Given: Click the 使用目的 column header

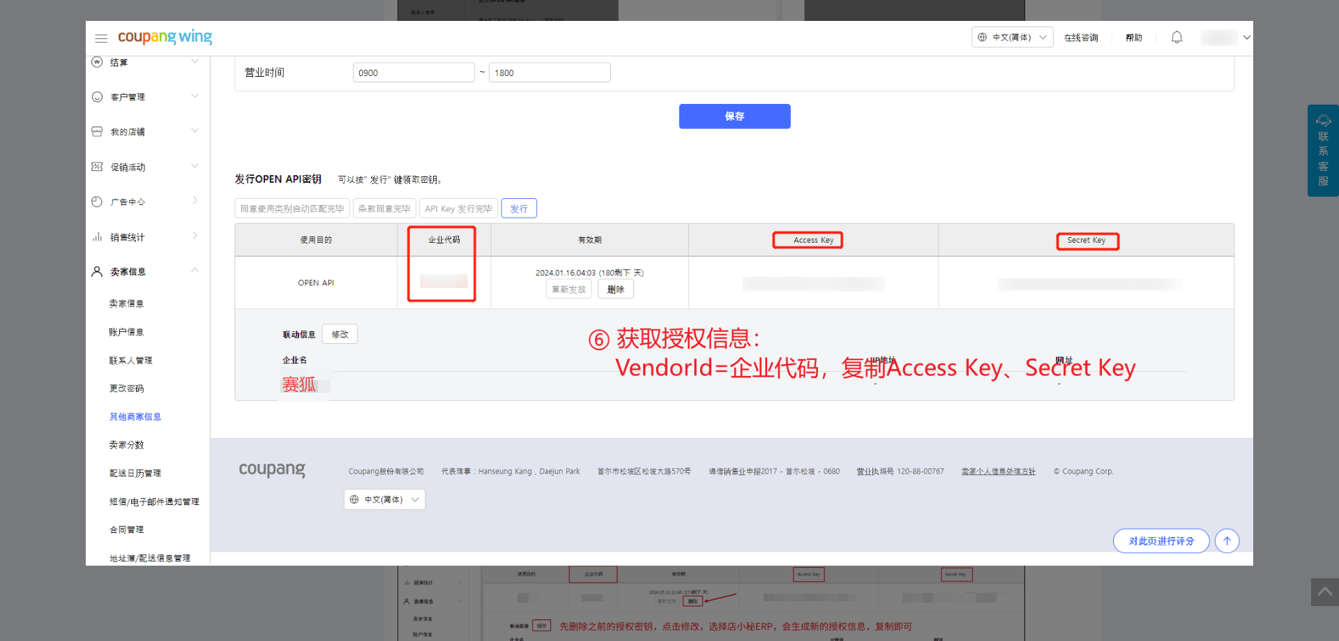Looking at the screenshot, I should pyautogui.click(x=316, y=240).
